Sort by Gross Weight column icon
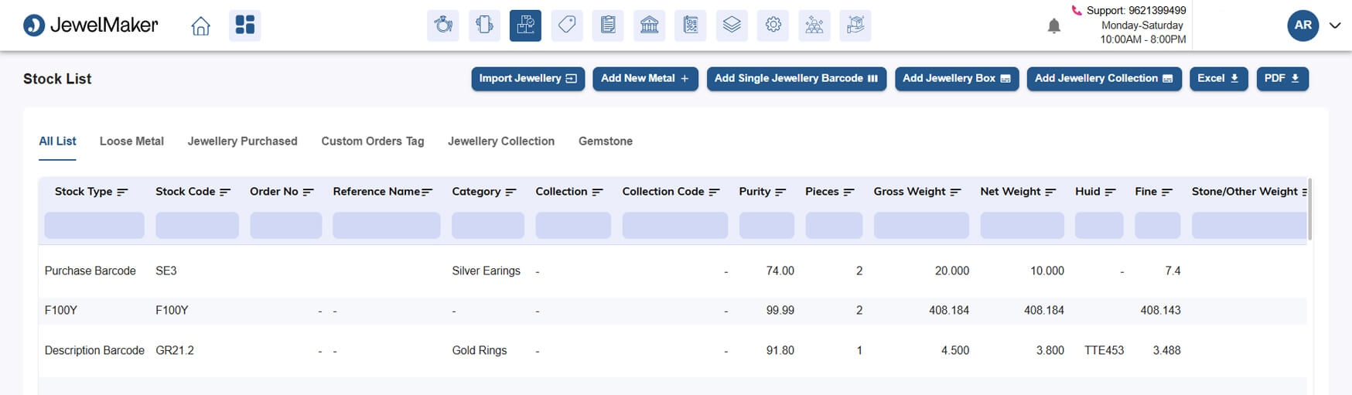Image resolution: width=1352 pixels, height=395 pixels. coord(955,192)
